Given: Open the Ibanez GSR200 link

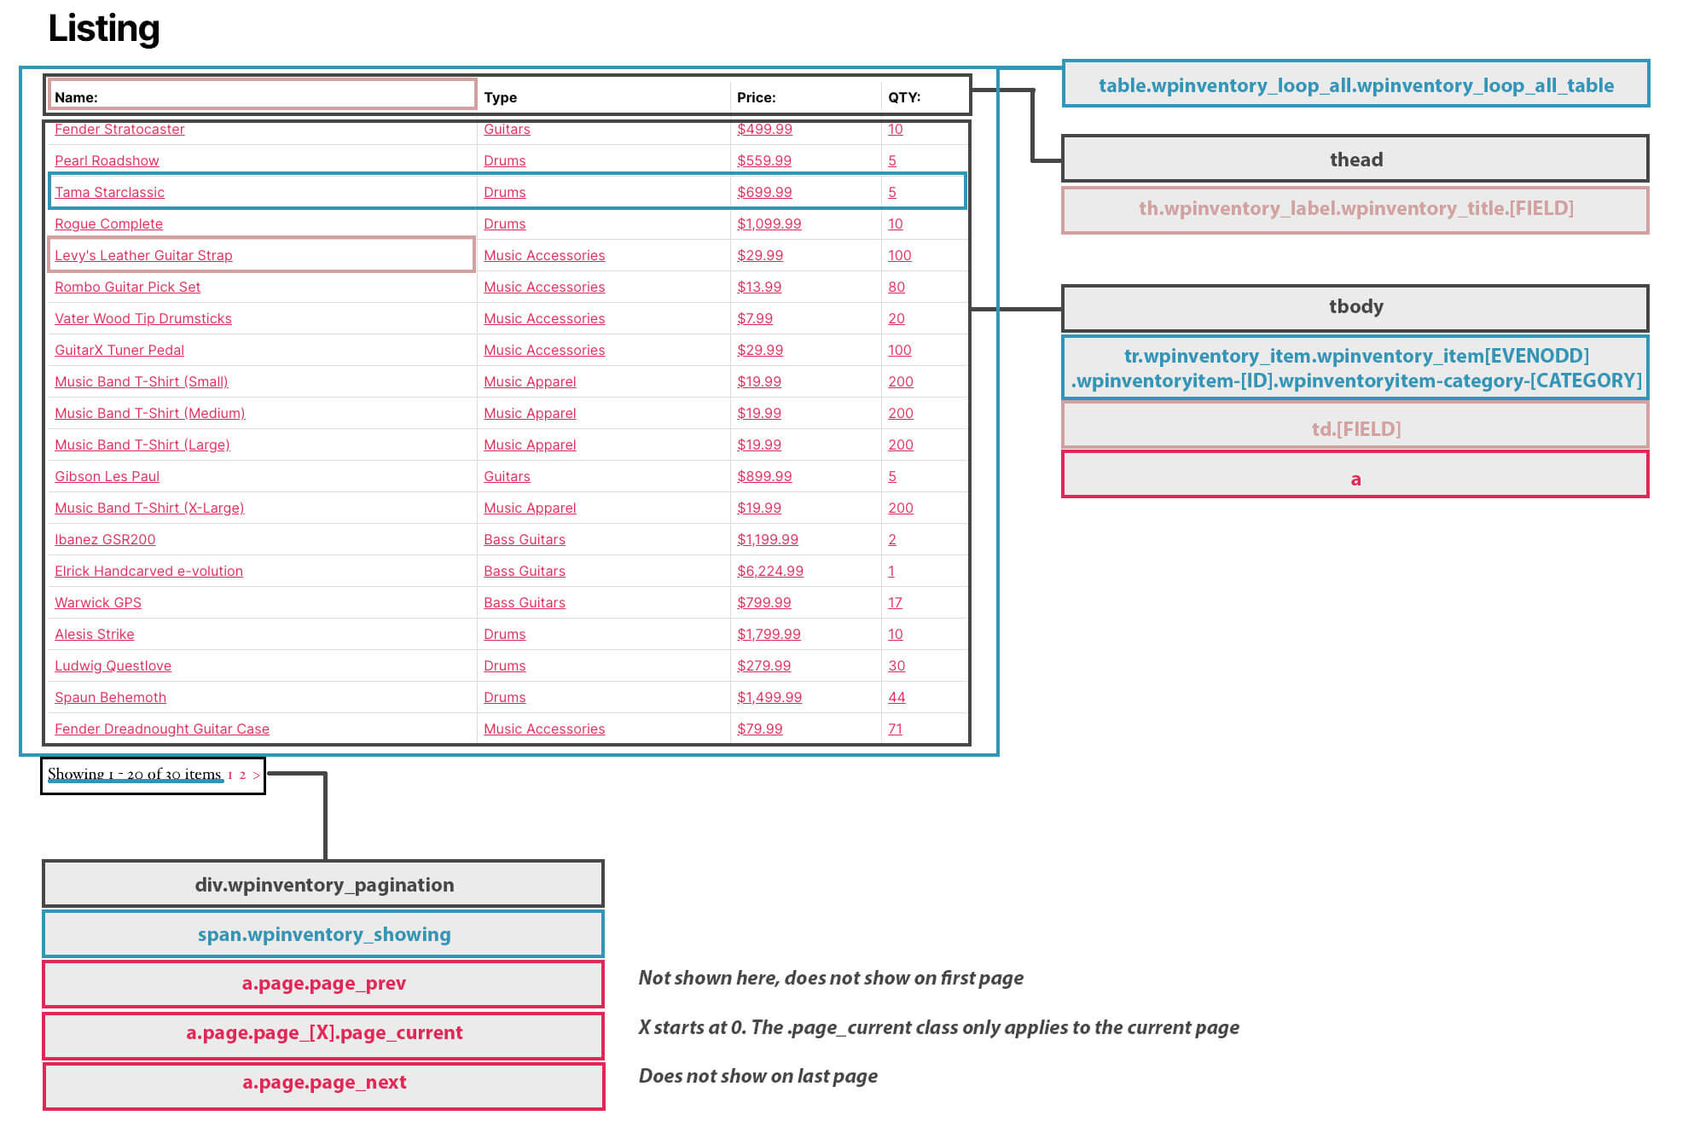Looking at the screenshot, I should point(105,539).
